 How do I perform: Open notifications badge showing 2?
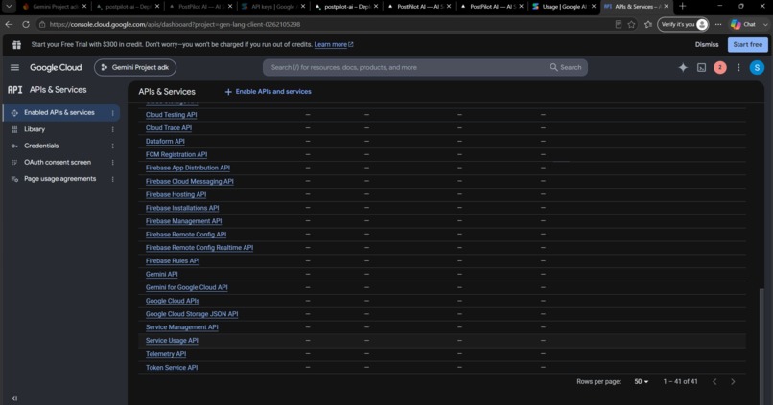(x=719, y=67)
